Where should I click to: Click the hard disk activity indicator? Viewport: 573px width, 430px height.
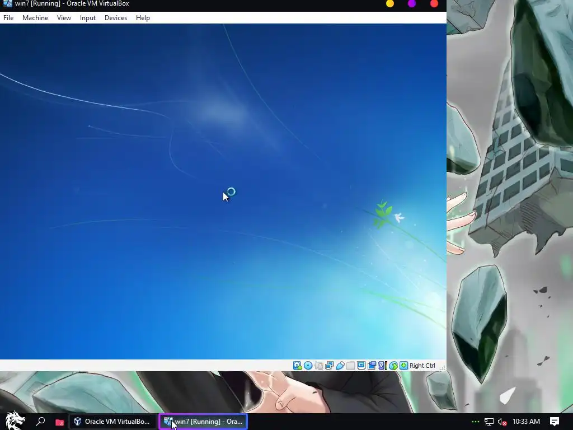[x=298, y=366]
